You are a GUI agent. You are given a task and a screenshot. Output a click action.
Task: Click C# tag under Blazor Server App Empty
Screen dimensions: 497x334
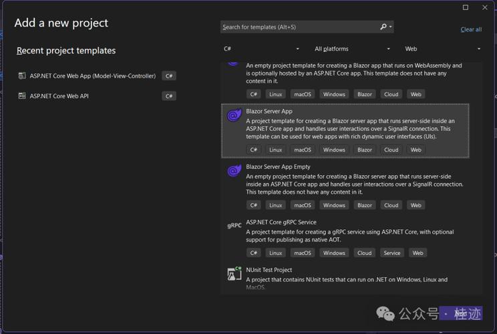coord(254,205)
